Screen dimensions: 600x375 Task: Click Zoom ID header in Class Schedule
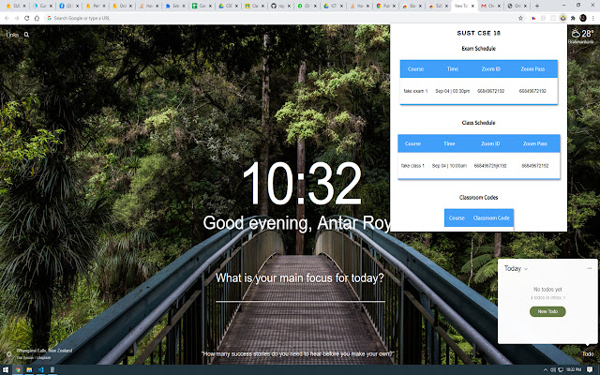(x=490, y=143)
